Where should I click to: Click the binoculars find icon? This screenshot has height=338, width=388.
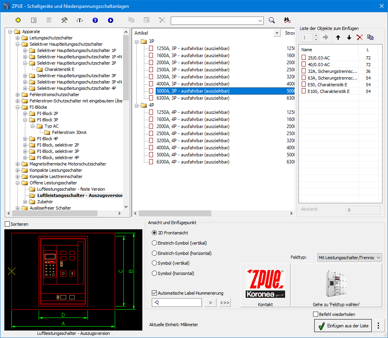click(x=287, y=20)
